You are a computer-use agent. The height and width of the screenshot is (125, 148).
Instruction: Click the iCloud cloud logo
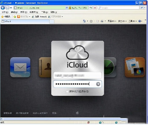[x=77, y=52]
